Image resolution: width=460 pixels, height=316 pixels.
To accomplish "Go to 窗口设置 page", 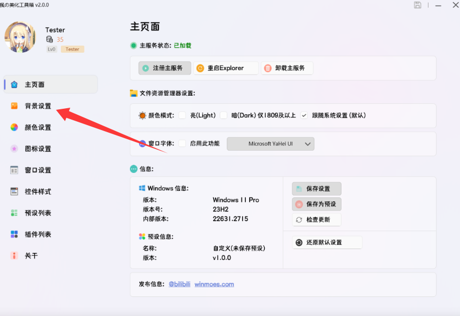I will pos(38,170).
